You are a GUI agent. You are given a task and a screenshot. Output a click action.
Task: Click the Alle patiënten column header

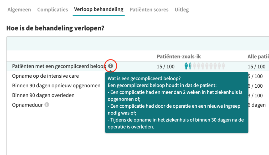(258, 57)
